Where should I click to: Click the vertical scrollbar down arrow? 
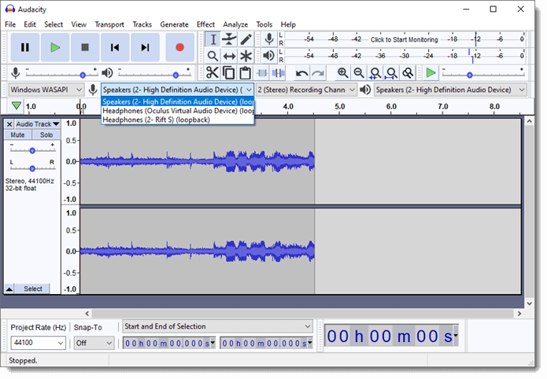click(x=529, y=304)
